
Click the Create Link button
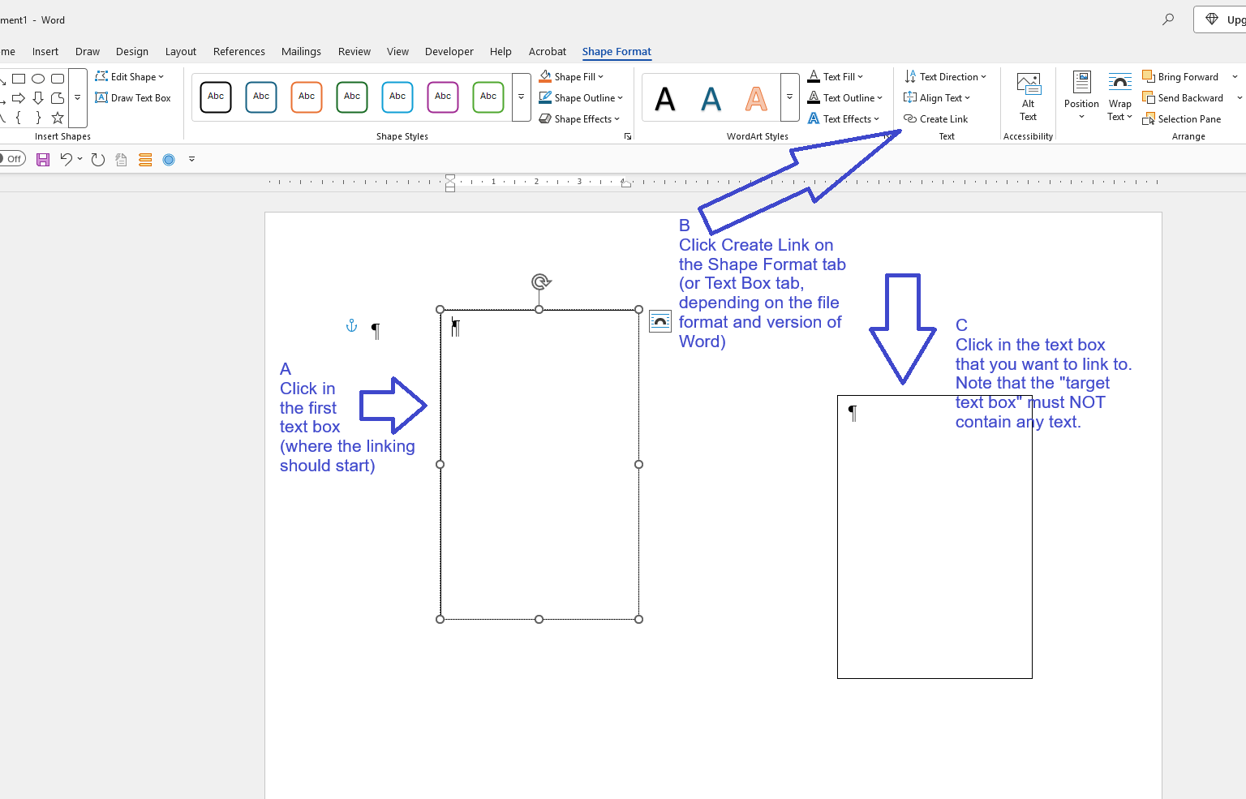point(936,119)
